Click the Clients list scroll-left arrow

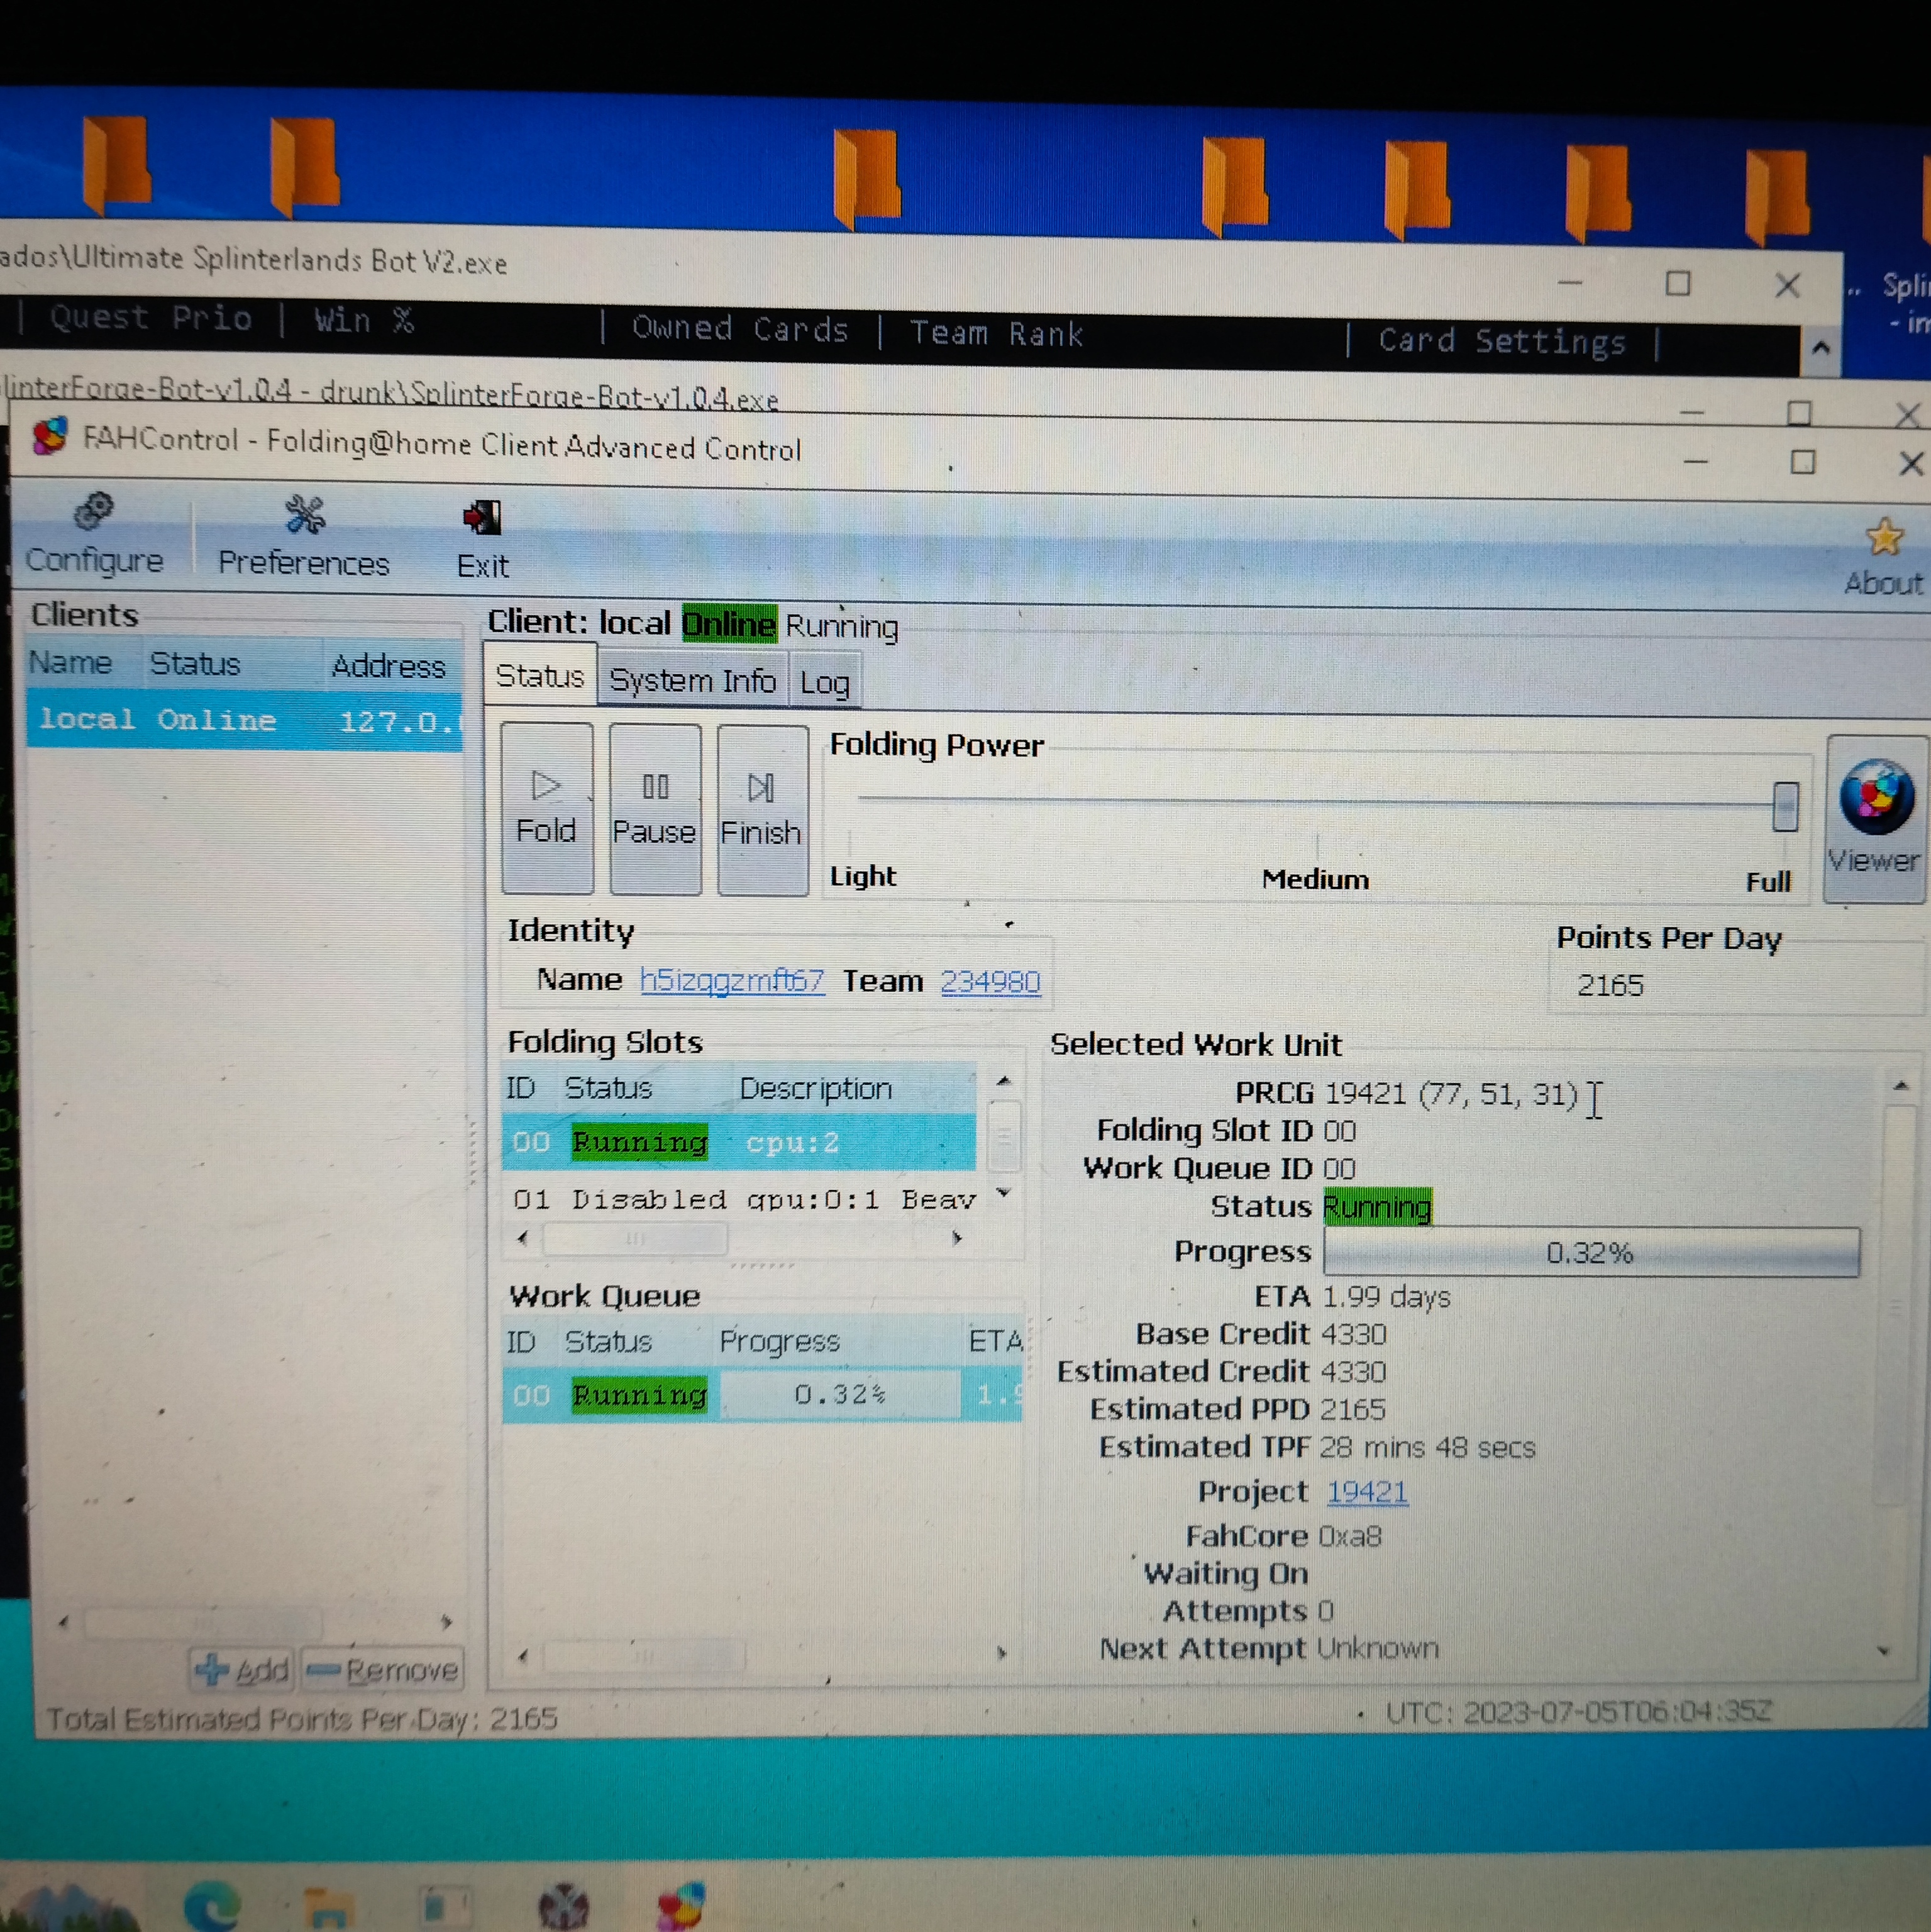63,1622
